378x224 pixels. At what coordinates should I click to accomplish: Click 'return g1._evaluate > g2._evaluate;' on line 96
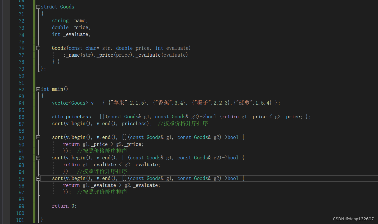tap(112, 185)
